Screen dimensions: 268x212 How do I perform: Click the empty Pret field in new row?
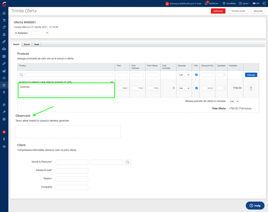pyautogui.click(x=122, y=75)
